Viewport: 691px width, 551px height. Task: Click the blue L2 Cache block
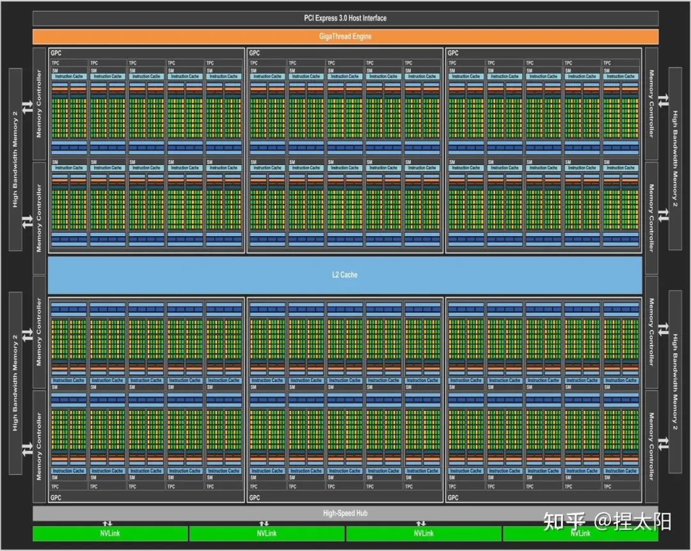coord(345,275)
